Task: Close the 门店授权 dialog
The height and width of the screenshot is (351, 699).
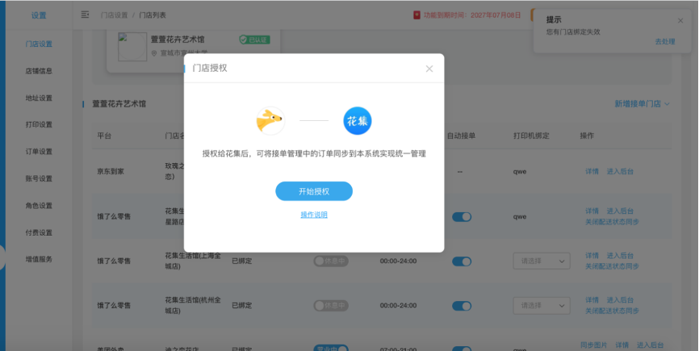Action: (x=429, y=69)
